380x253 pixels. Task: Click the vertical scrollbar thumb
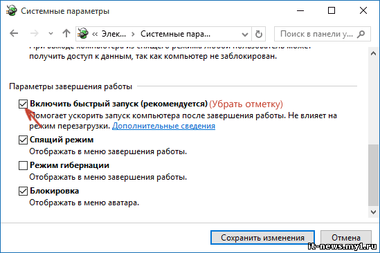point(373,175)
